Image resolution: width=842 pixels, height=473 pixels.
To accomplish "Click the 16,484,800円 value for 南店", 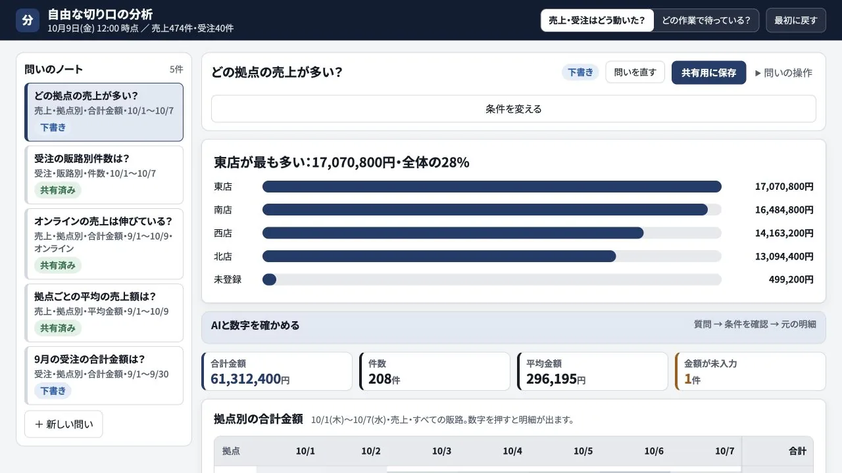I will (784, 210).
